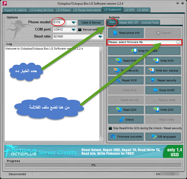
Task: Click the Server Credits banner
Action: coord(94,151)
